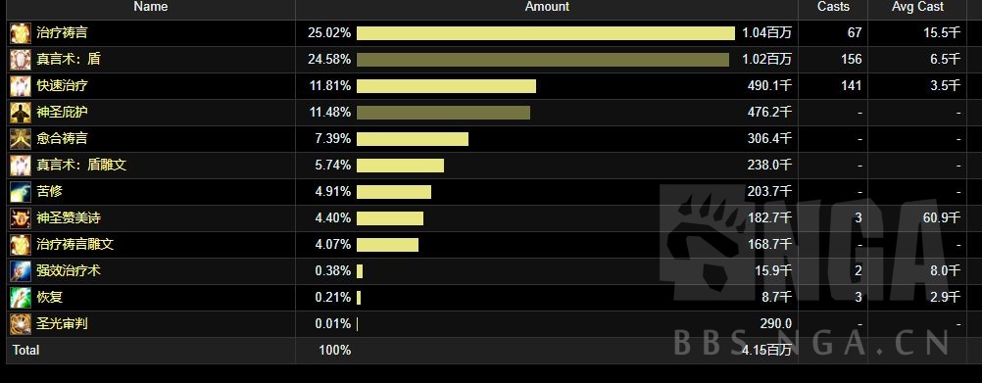Click the 神圣庇护 spell icon
The height and width of the screenshot is (383, 982).
[x=20, y=113]
